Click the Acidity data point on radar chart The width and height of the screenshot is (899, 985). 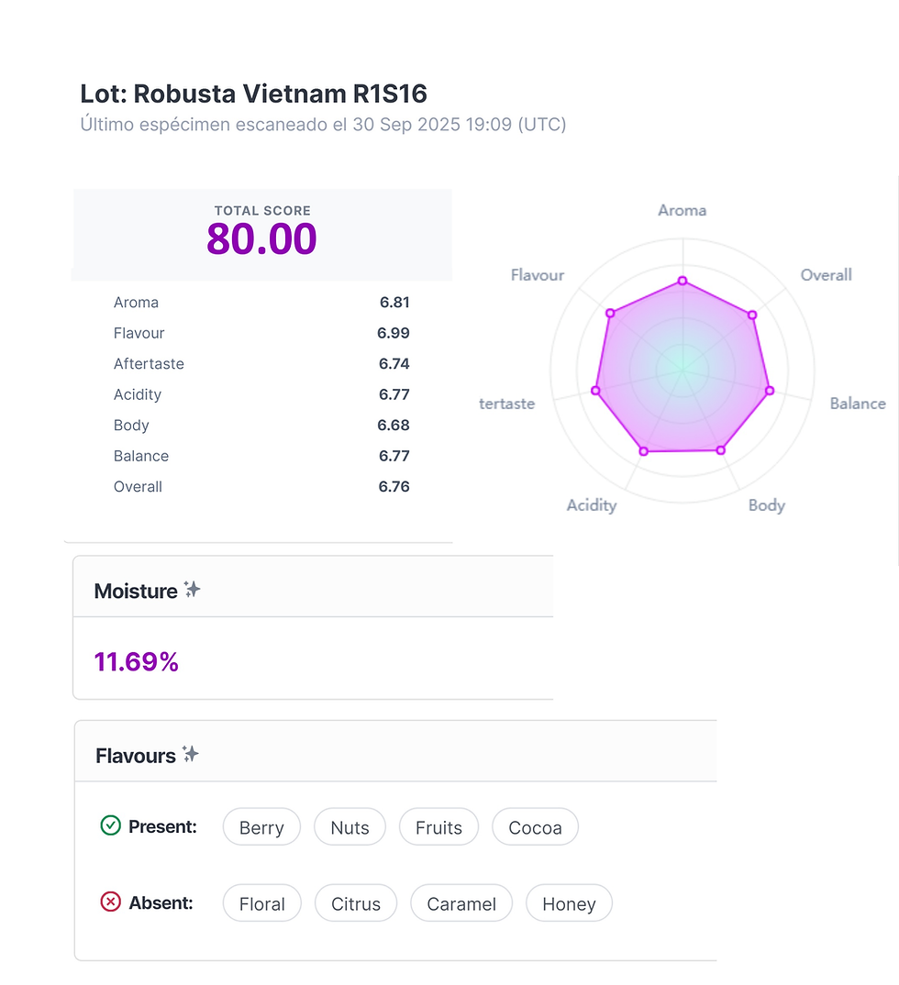tap(643, 450)
